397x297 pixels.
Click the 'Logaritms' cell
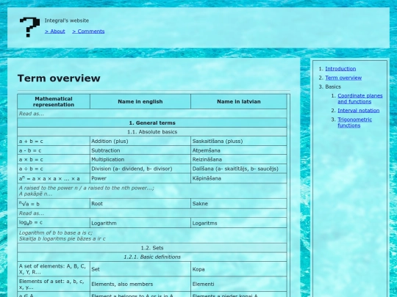[239, 223]
